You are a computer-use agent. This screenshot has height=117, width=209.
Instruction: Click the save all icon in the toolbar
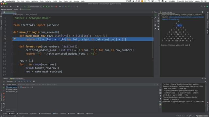click(4, 6)
